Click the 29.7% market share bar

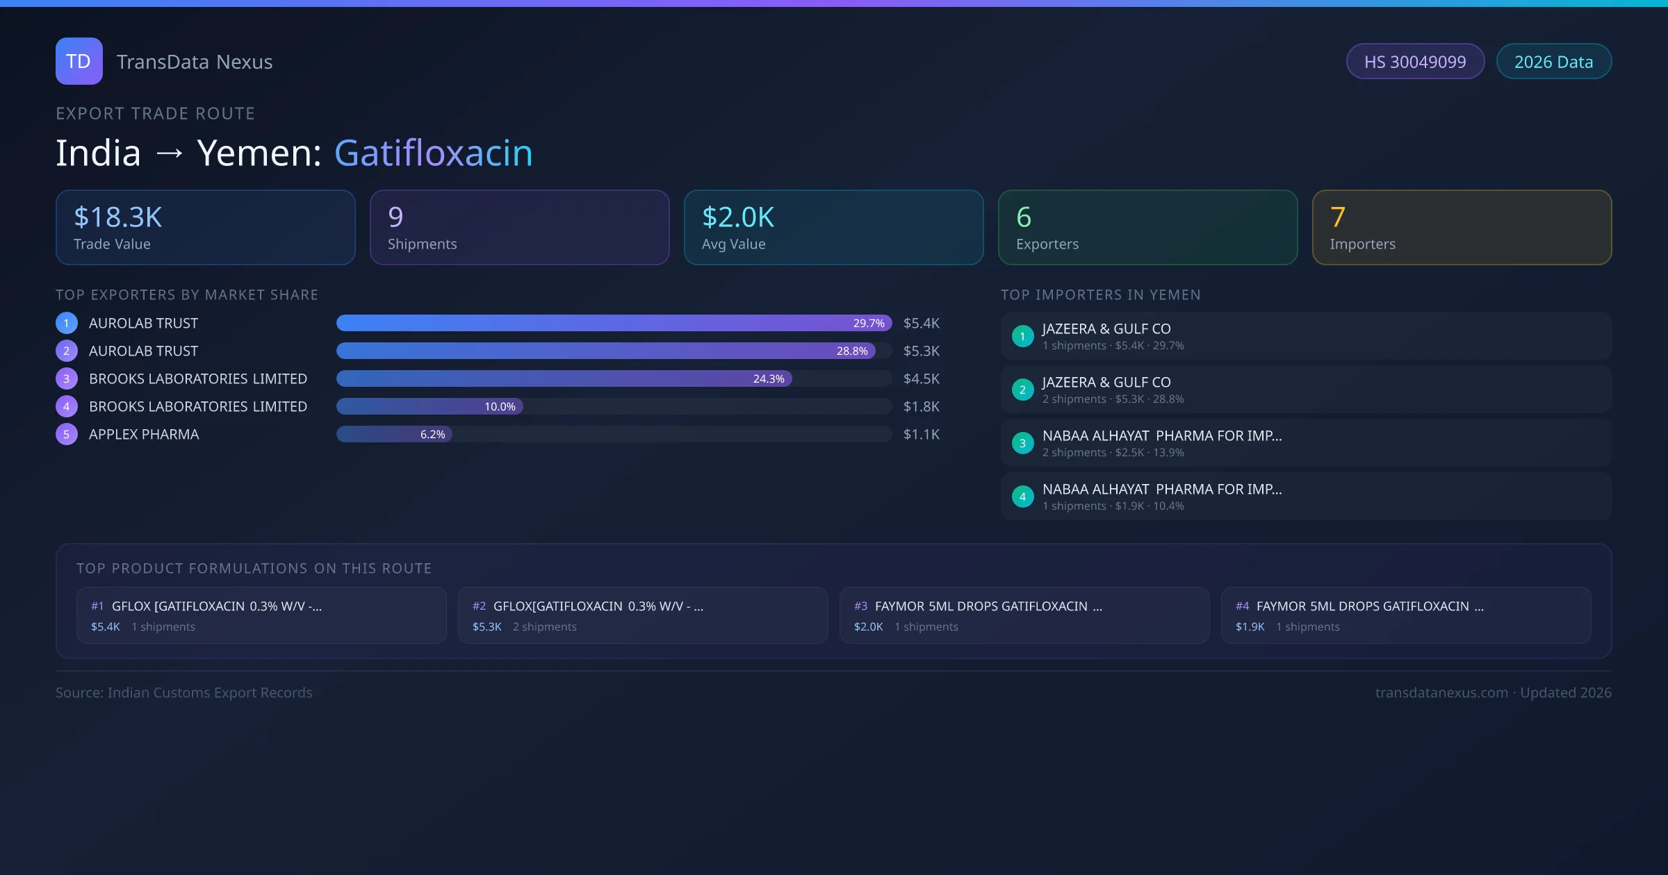614,323
